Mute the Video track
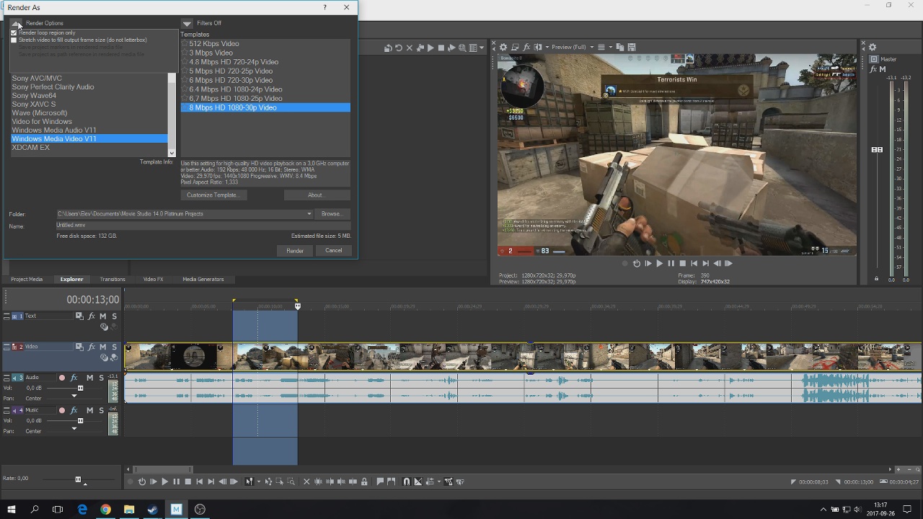This screenshot has height=519, width=923. [x=103, y=347]
